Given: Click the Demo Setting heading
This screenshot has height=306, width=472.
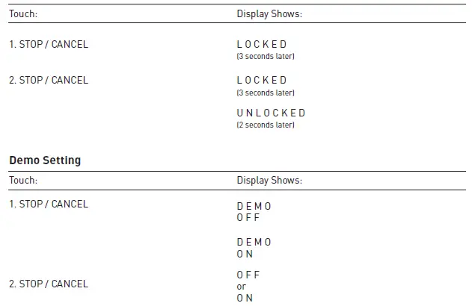Looking at the screenshot, I should click(45, 160).
